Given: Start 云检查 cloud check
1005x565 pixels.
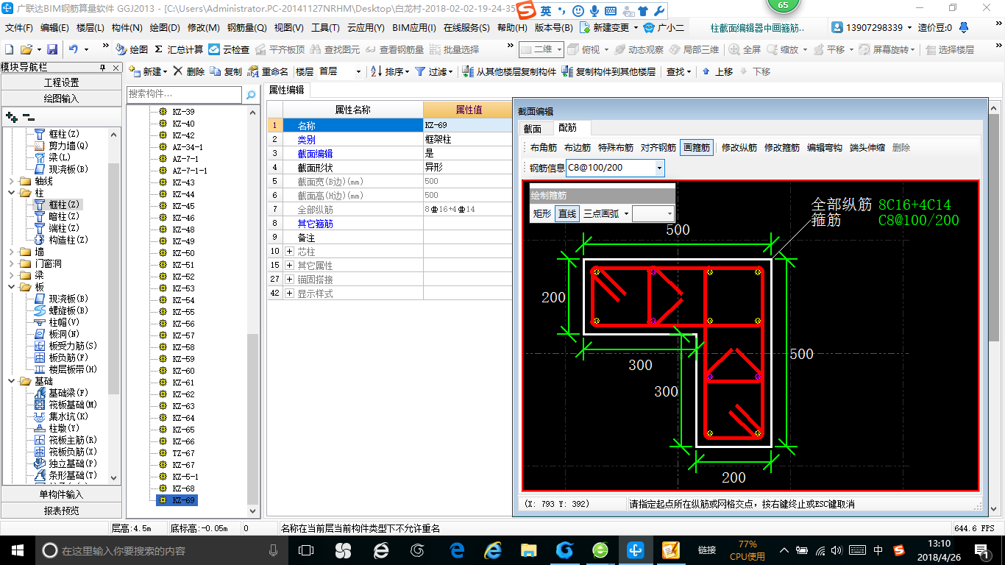Looking at the screenshot, I should pos(229,49).
